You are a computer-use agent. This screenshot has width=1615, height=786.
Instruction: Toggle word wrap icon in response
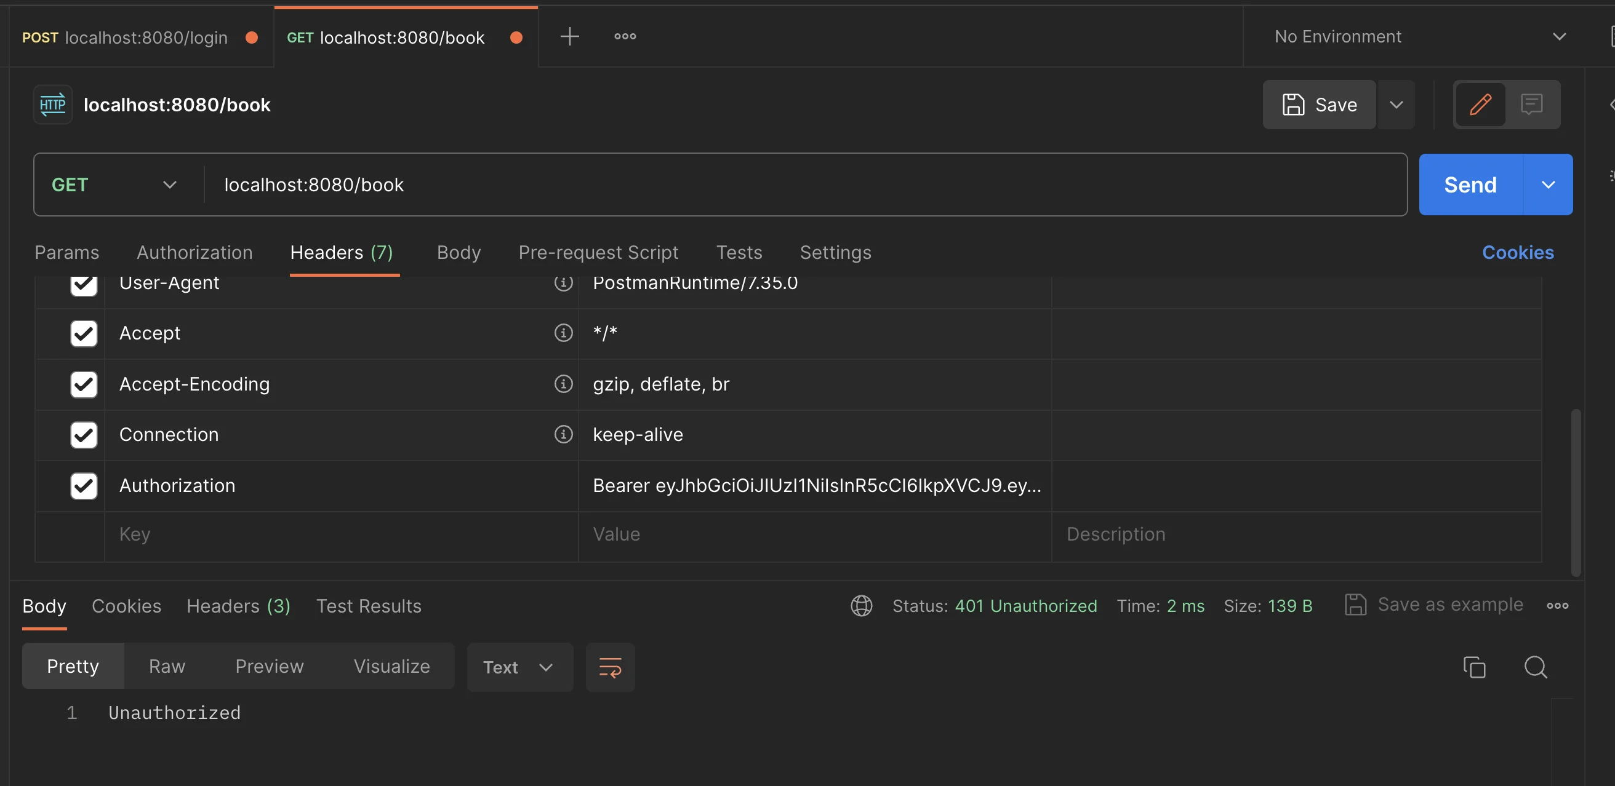(610, 667)
